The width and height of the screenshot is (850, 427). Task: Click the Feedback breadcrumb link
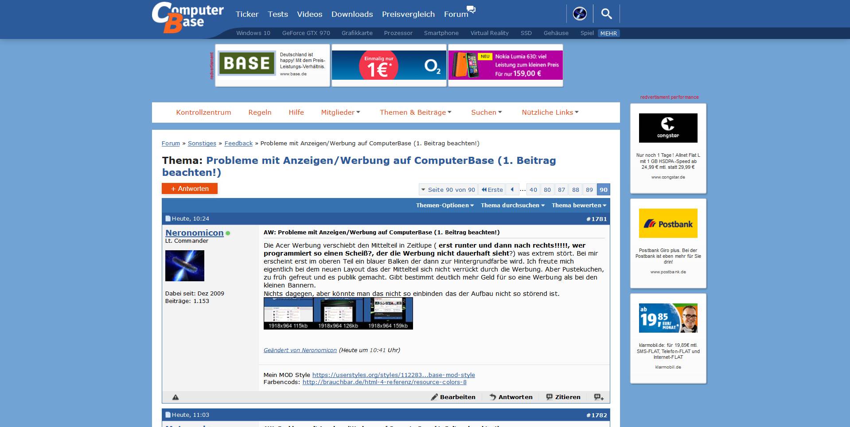pyautogui.click(x=238, y=144)
